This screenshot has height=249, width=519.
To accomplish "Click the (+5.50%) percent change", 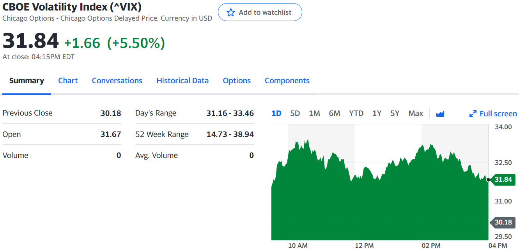I will tap(136, 43).
